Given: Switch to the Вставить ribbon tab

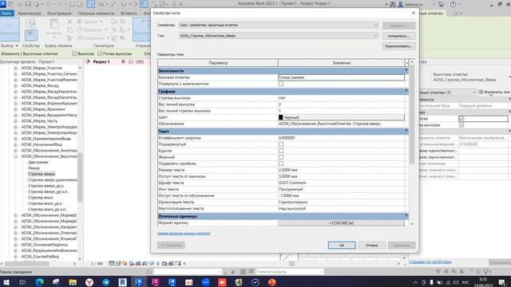Looking at the screenshot, I should click(x=129, y=14).
